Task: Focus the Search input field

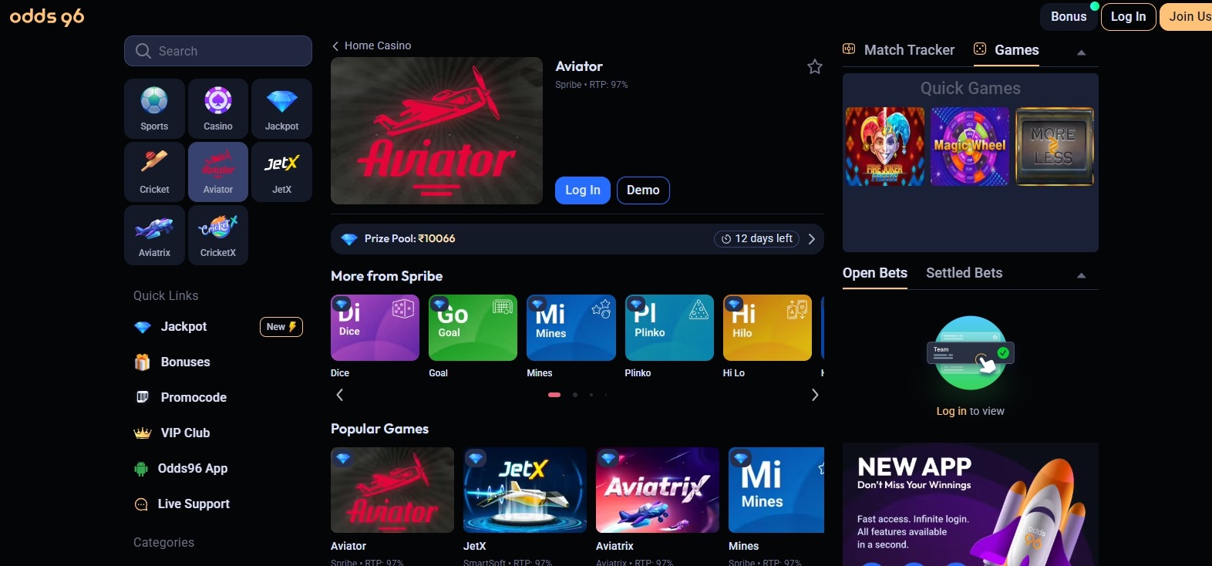Action: coord(218,51)
